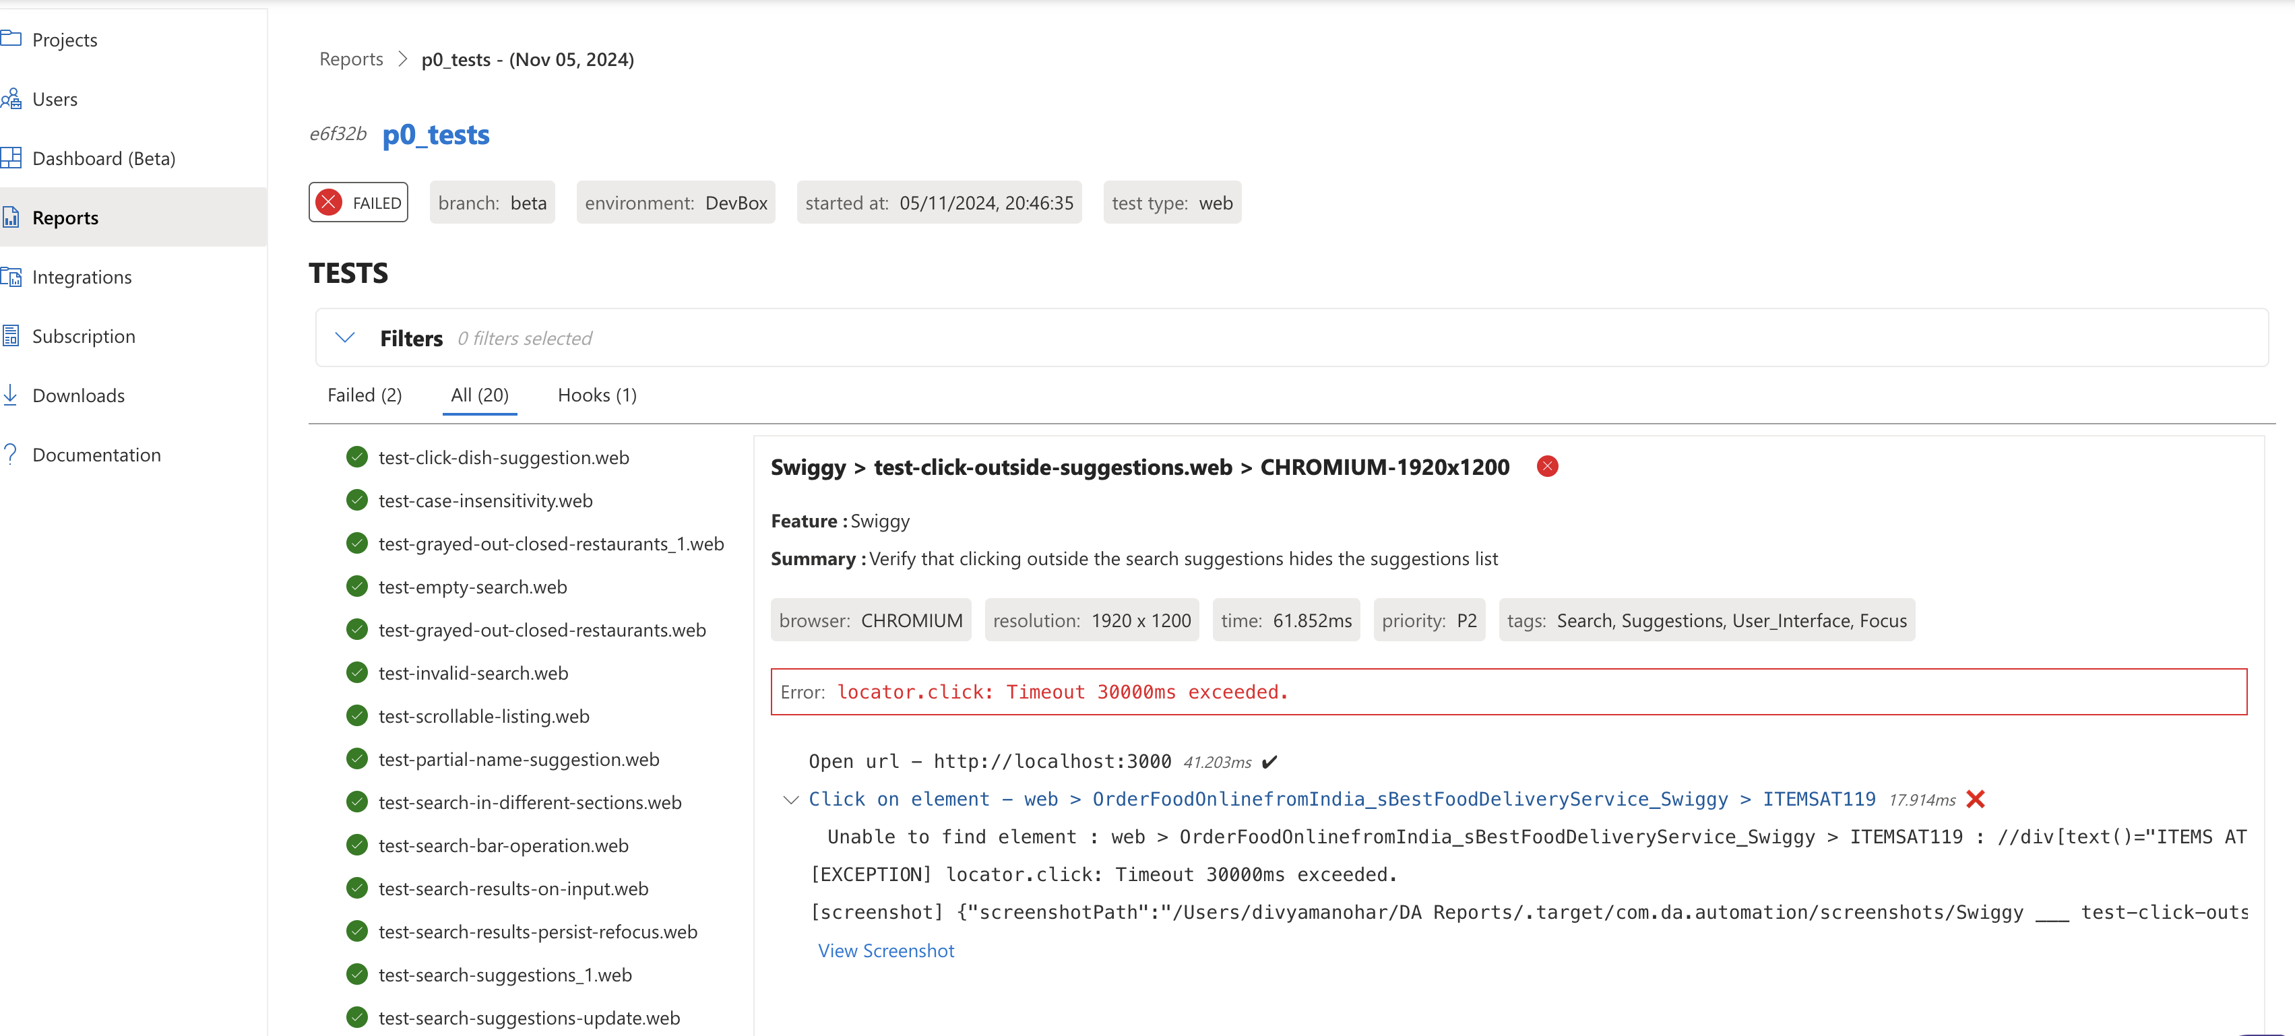The image size is (2295, 1036).
Task: Open the Hooks (1) tab
Action: click(x=596, y=395)
